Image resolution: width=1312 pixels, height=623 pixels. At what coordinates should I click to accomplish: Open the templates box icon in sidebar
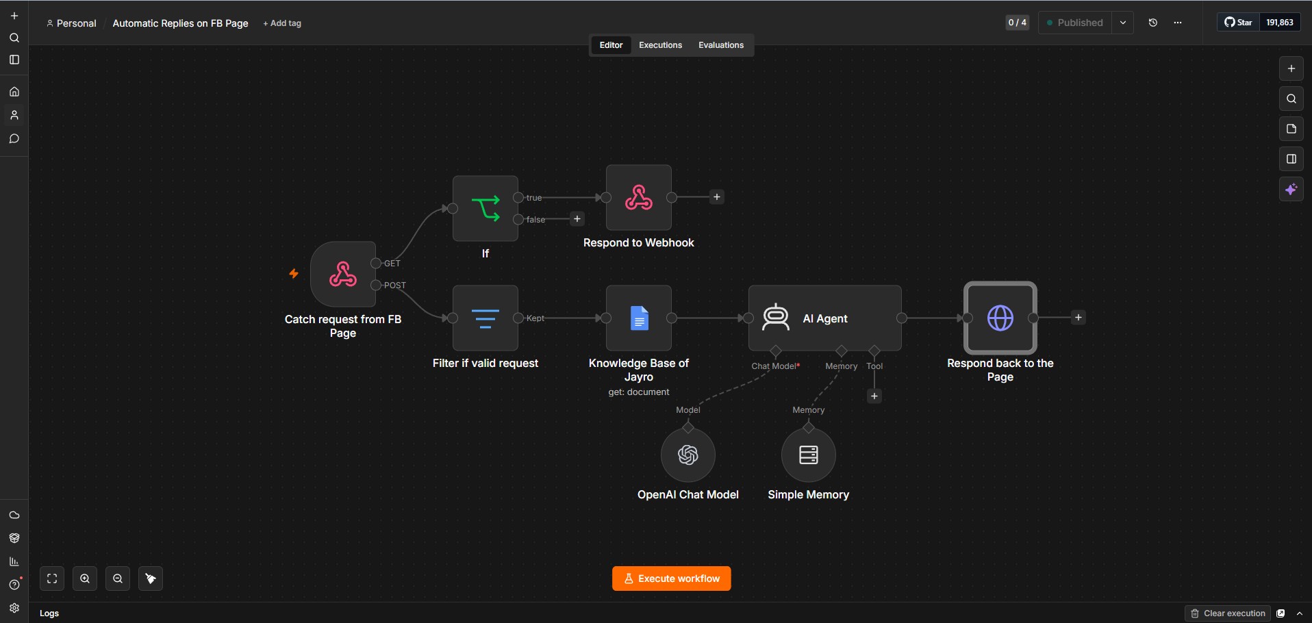coord(14,538)
